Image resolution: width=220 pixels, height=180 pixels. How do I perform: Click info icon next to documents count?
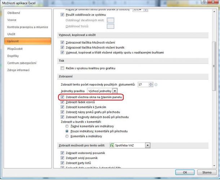(156, 85)
